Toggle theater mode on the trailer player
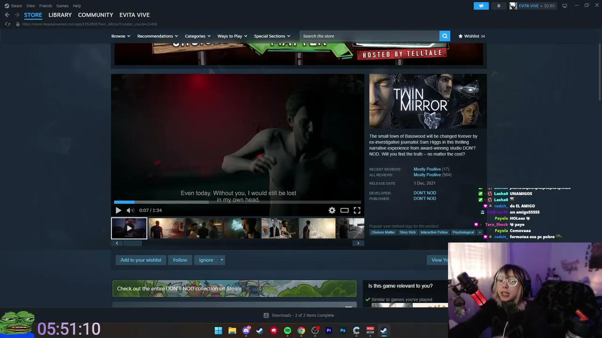This screenshot has height=338, width=602. [345, 210]
